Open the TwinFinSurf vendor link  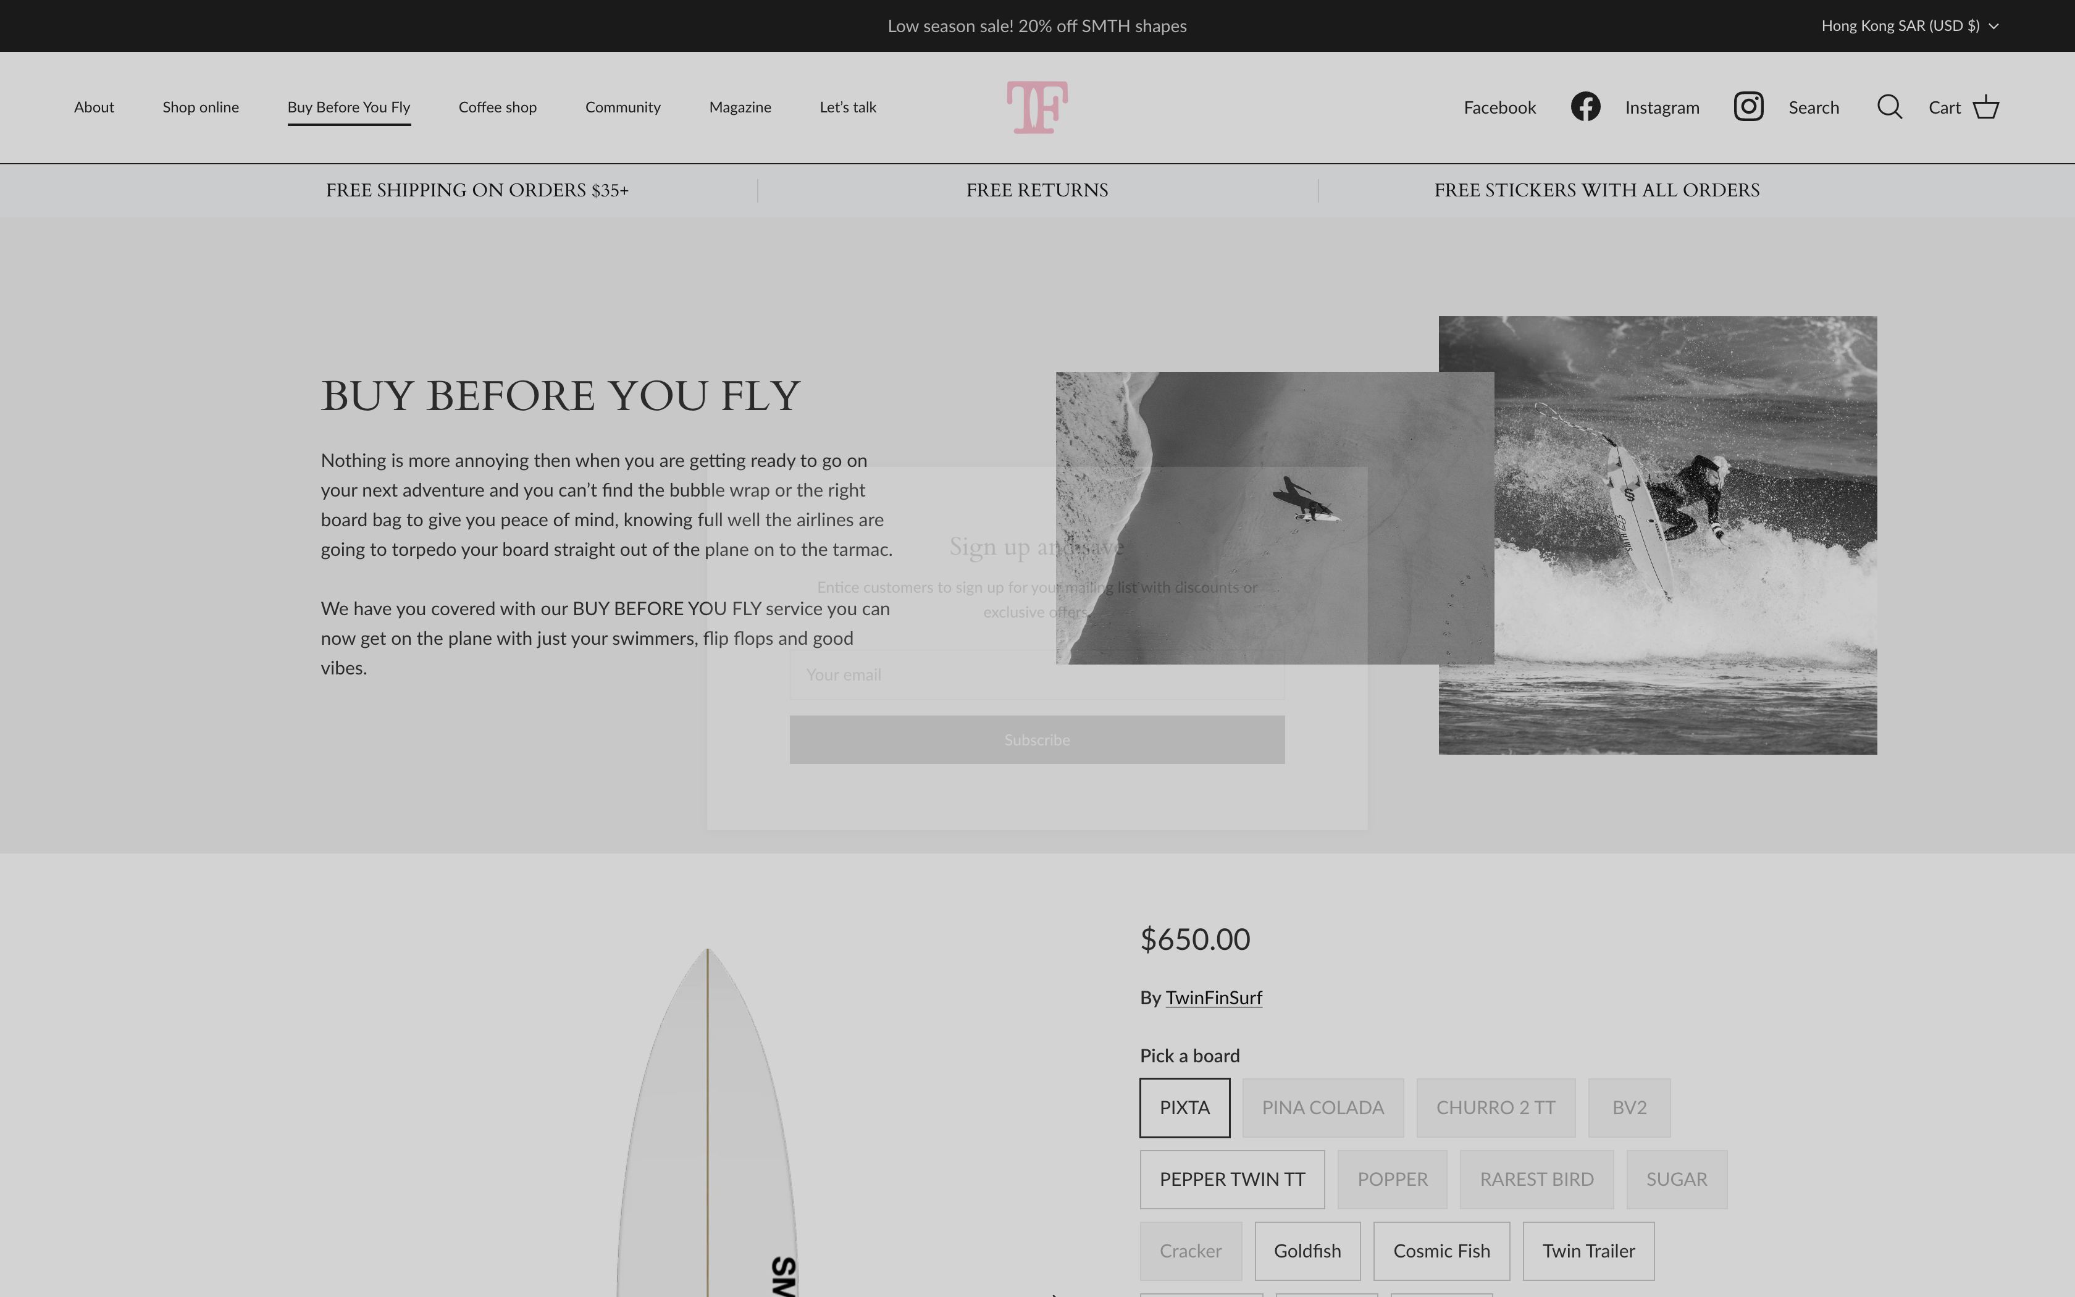click(x=1214, y=997)
